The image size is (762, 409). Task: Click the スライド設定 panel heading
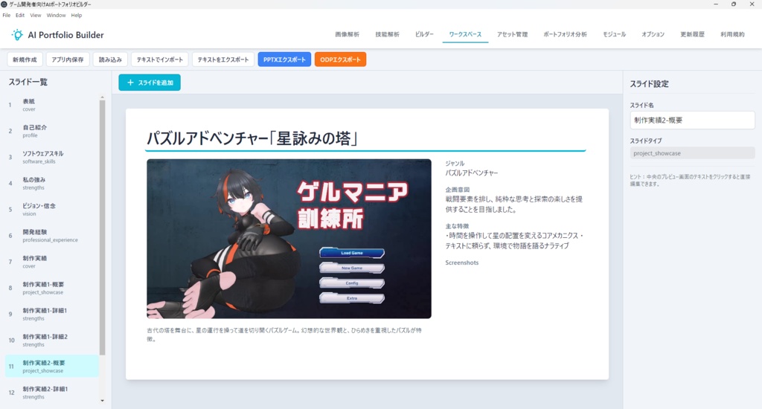click(649, 84)
